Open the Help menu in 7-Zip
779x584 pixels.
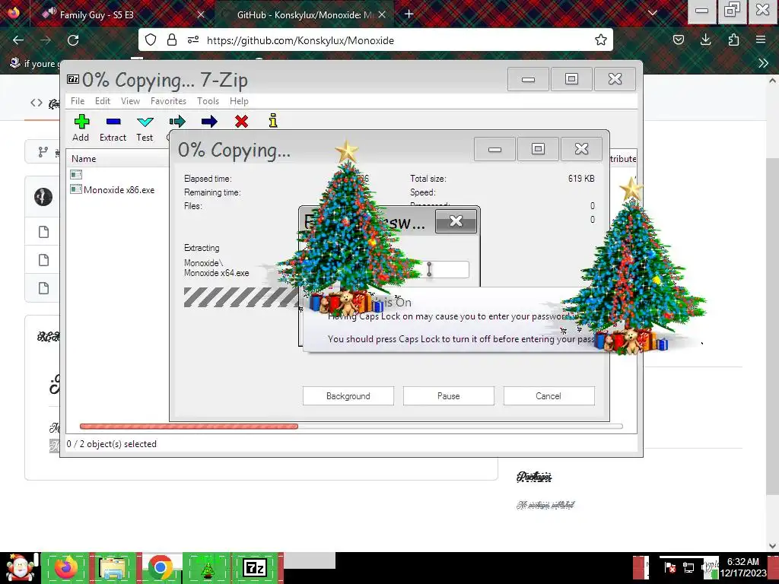point(239,101)
